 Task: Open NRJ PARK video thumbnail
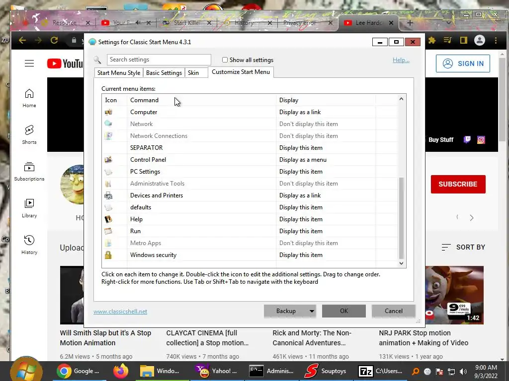[x=454, y=295]
